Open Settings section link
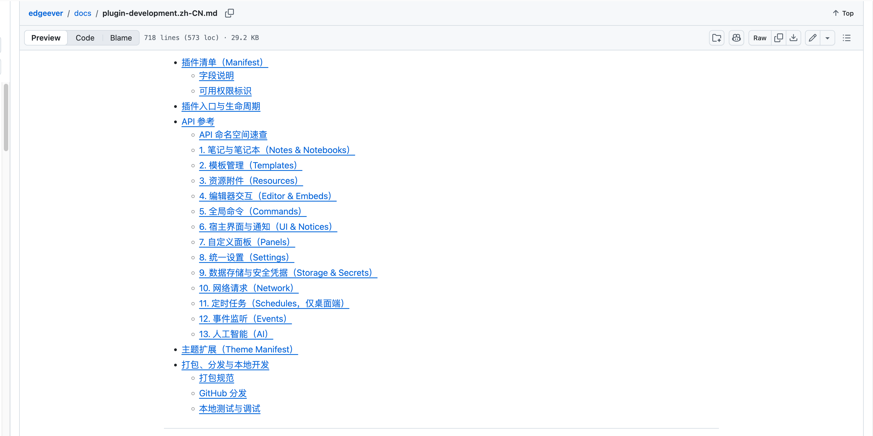The width and height of the screenshot is (873, 436). (x=247, y=258)
